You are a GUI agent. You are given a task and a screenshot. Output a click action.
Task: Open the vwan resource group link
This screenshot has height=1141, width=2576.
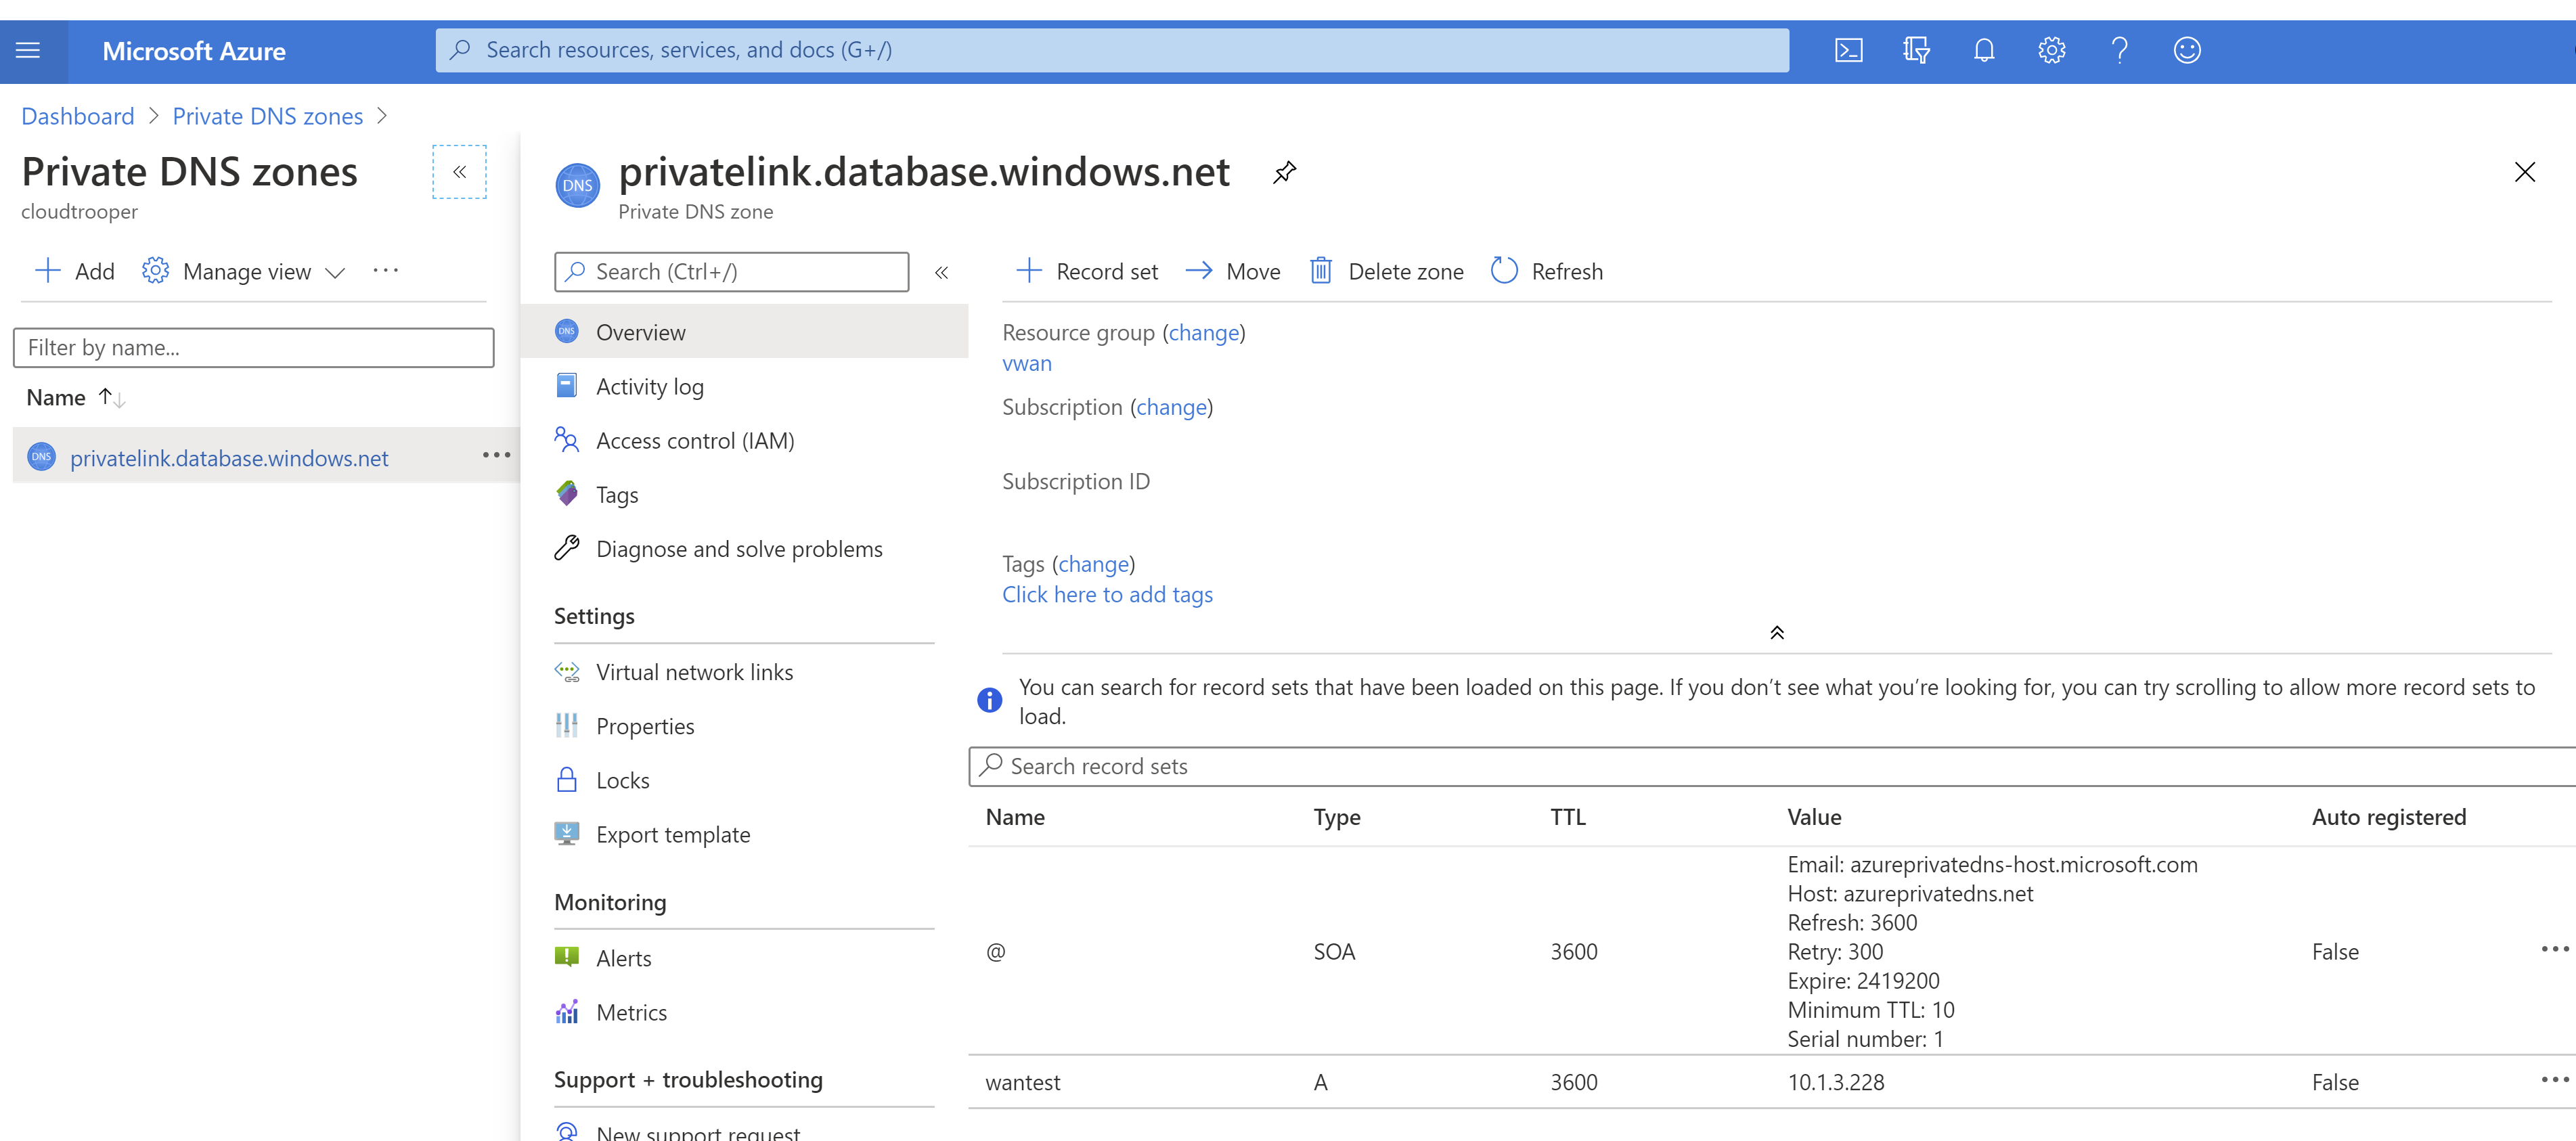click(1026, 363)
